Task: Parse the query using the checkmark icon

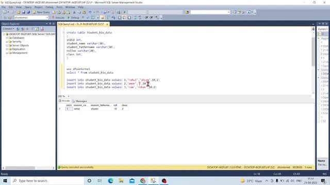Action: tap(88, 17)
